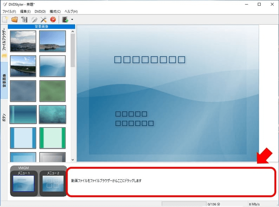
Task: Open a project with the folder icon
Action: tap(14, 20)
